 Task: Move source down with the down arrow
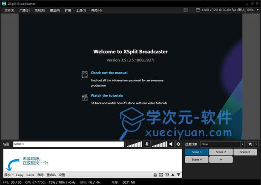pos(178,175)
